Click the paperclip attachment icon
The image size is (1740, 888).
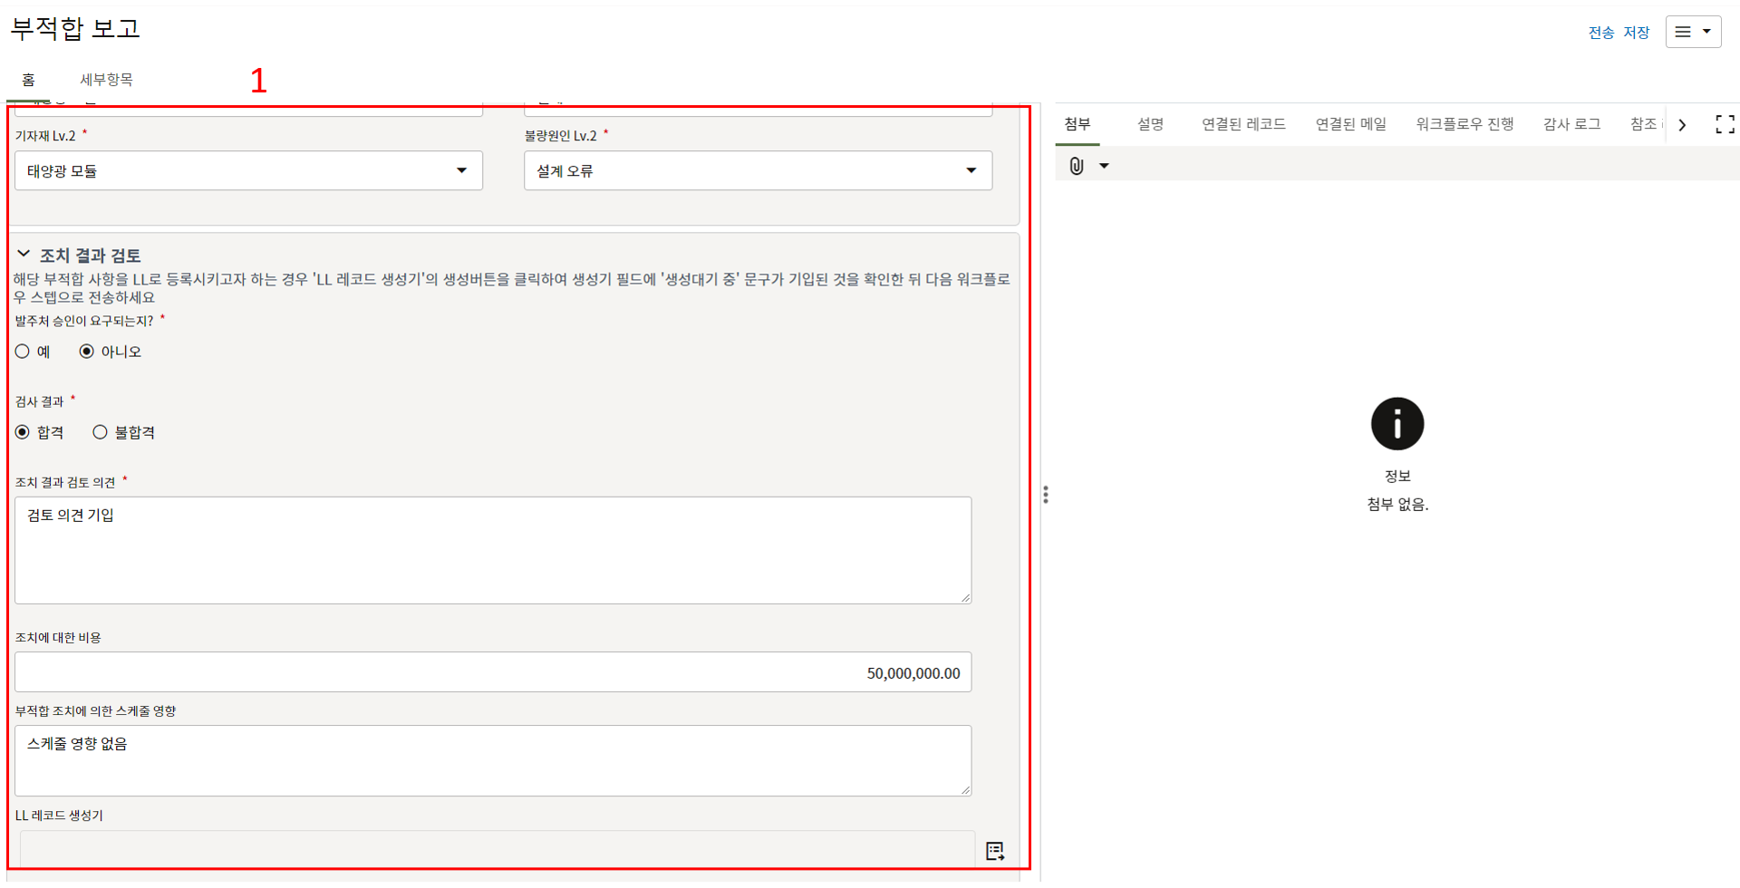point(1076,166)
